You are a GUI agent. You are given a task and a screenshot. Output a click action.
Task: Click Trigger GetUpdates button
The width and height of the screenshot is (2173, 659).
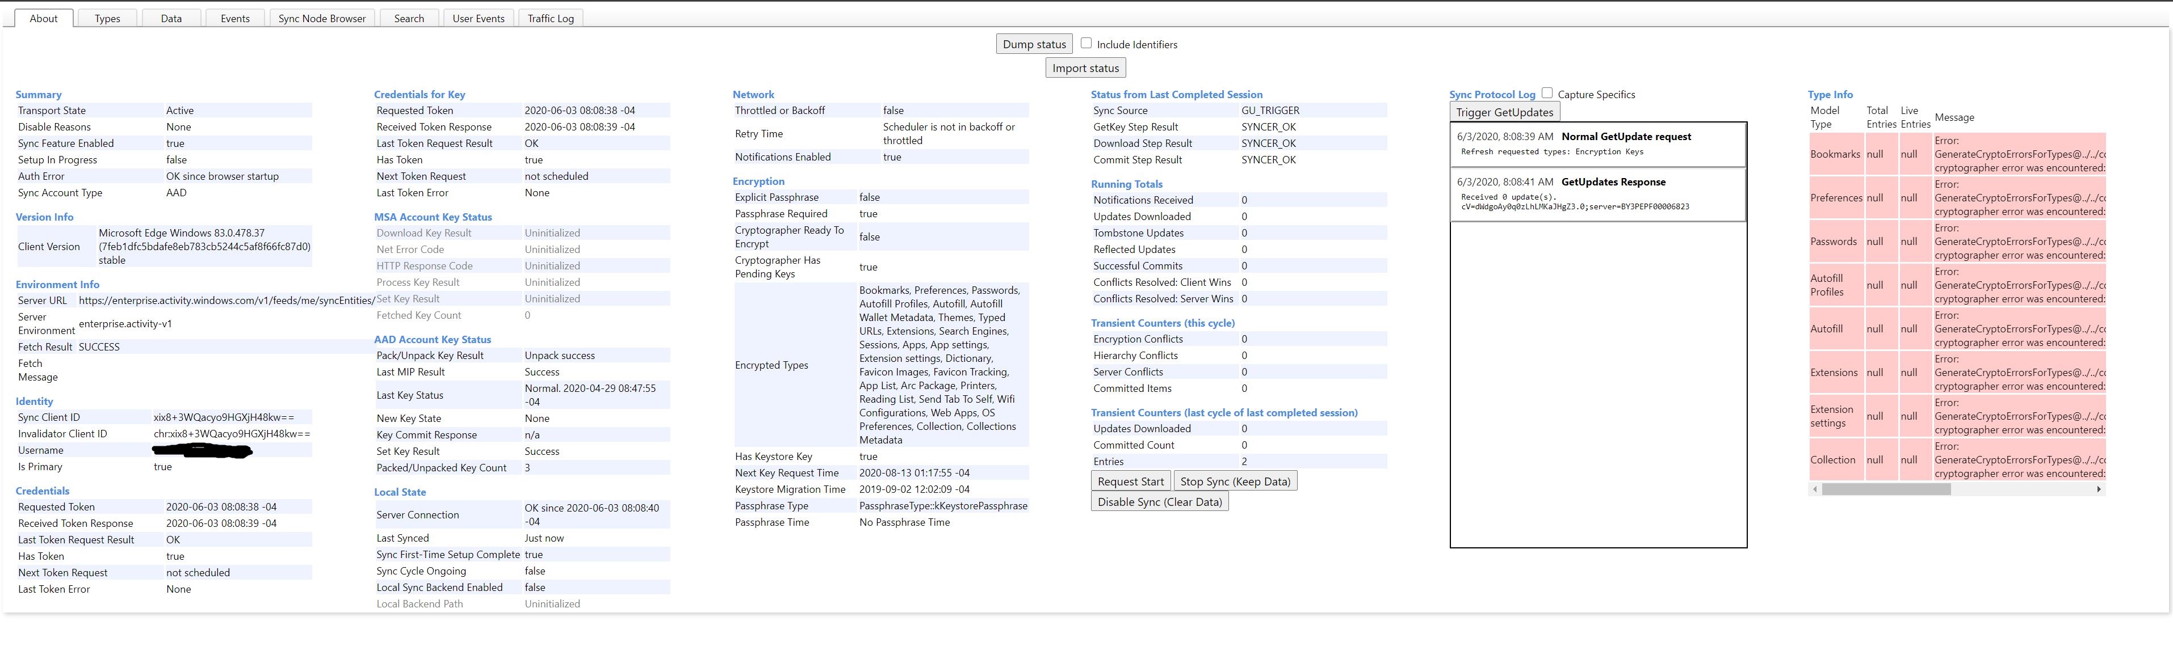[1504, 112]
